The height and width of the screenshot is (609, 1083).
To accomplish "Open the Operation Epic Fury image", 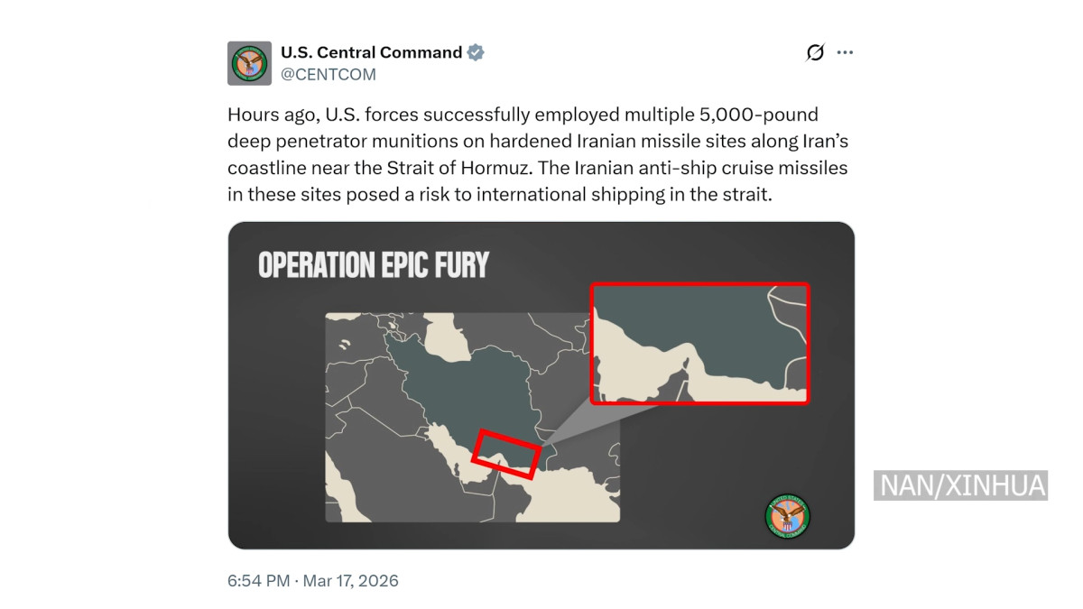I will point(541,385).
